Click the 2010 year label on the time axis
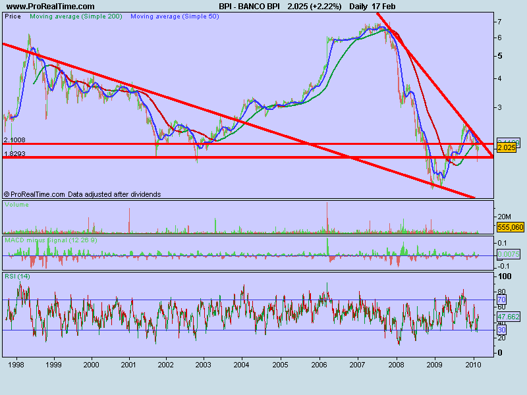 [x=473, y=365]
